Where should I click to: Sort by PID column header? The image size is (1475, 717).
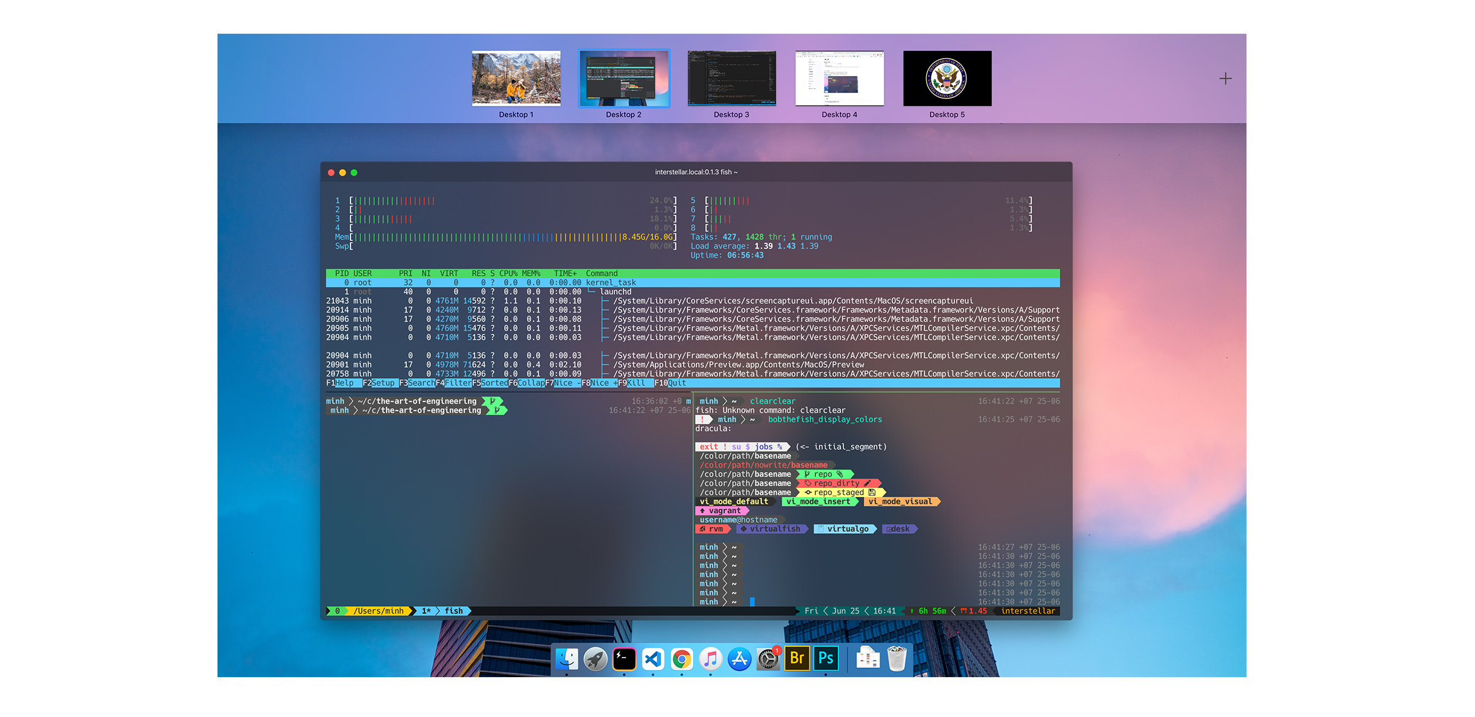pos(342,273)
